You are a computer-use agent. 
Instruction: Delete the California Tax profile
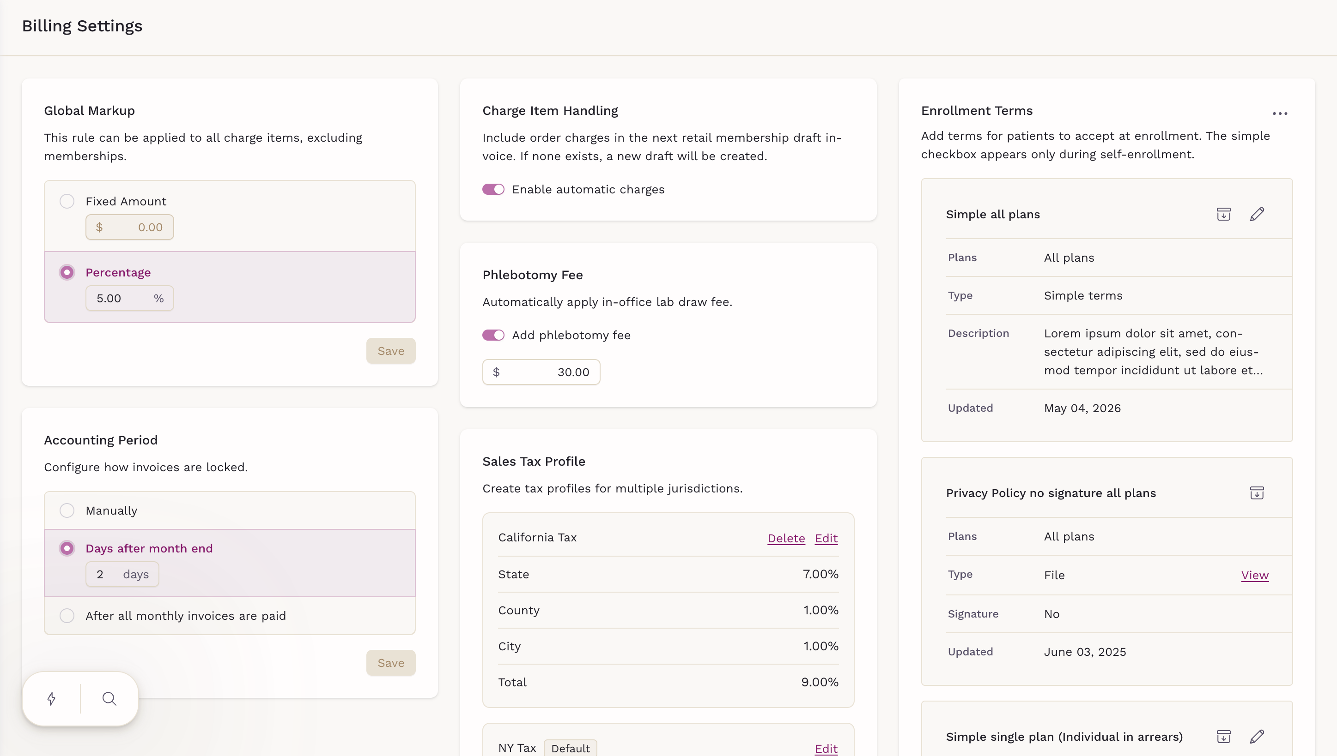click(x=786, y=539)
